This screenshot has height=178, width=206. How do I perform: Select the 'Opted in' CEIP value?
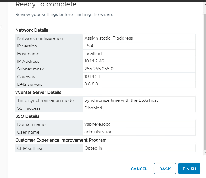tap(93, 148)
